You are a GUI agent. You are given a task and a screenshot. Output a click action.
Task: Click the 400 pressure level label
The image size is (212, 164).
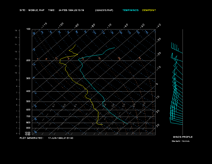coord(28,91)
